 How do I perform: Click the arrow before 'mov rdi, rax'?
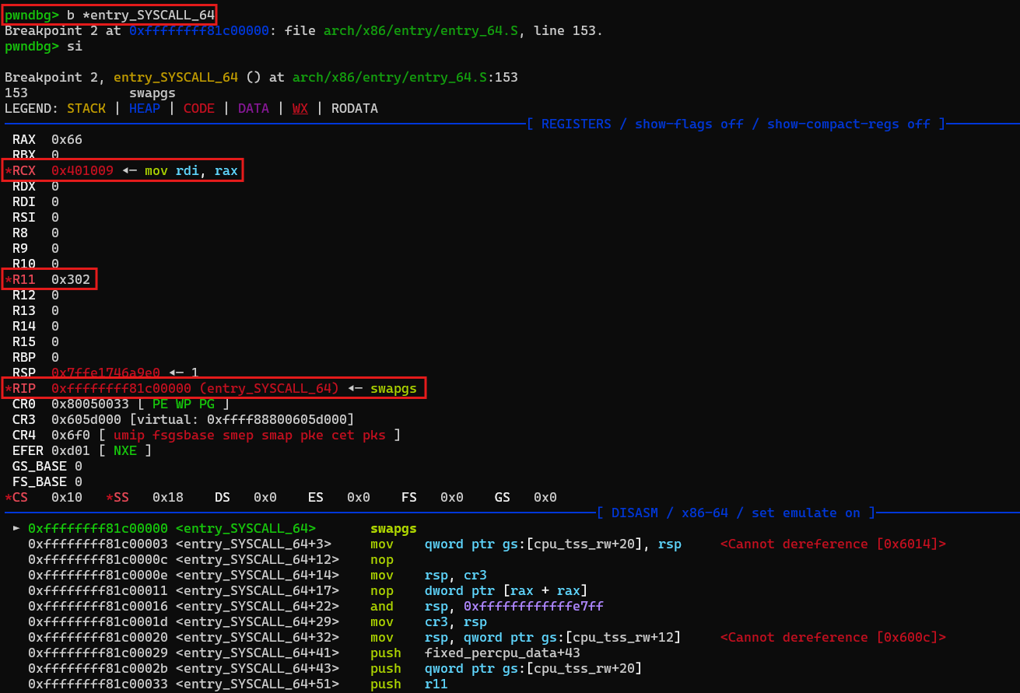coord(129,171)
